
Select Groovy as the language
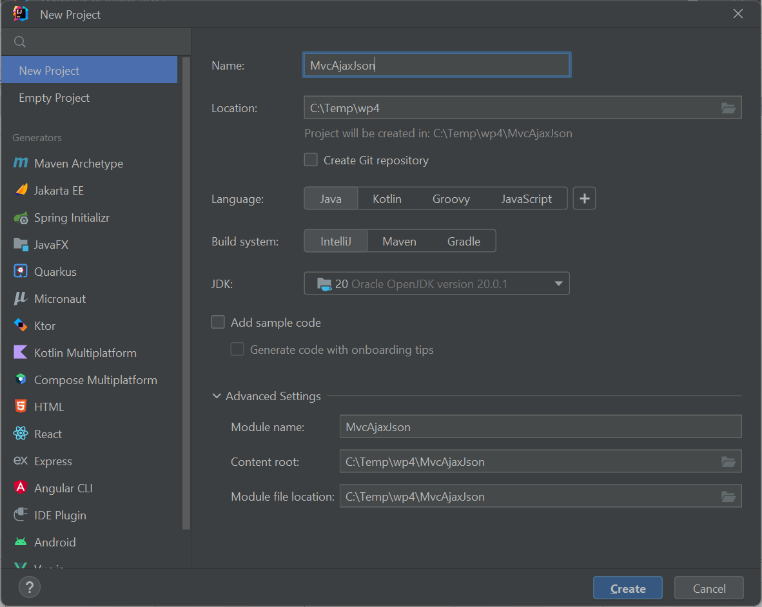(451, 198)
